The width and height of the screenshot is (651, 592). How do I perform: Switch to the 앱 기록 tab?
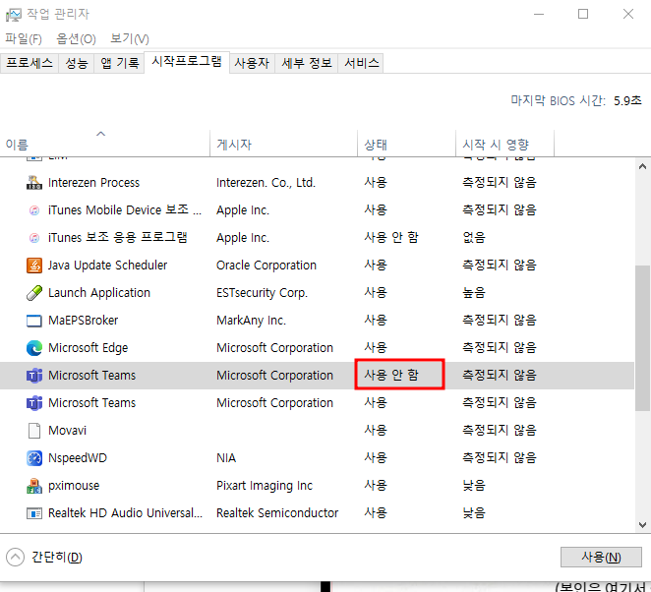click(120, 63)
